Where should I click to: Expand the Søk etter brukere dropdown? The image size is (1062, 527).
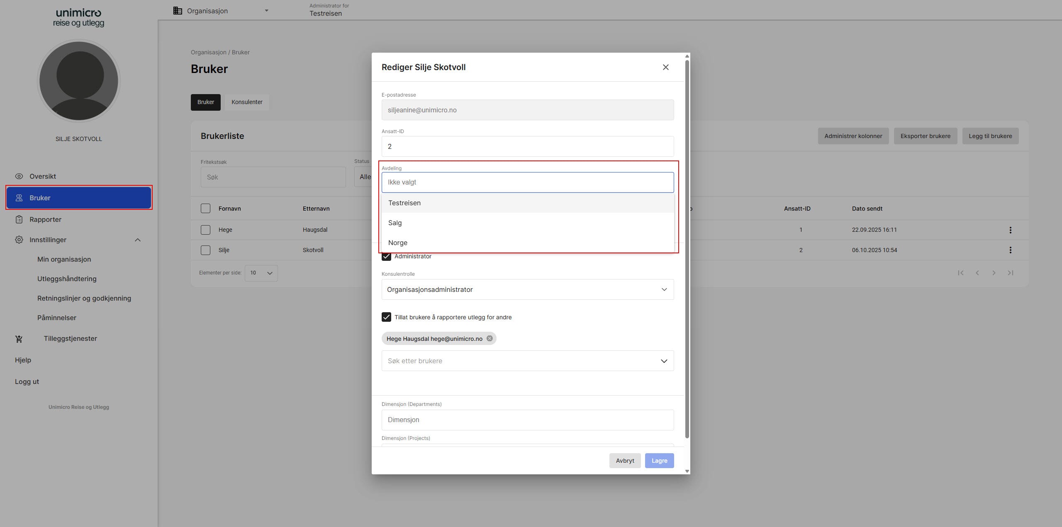coord(663,361)
